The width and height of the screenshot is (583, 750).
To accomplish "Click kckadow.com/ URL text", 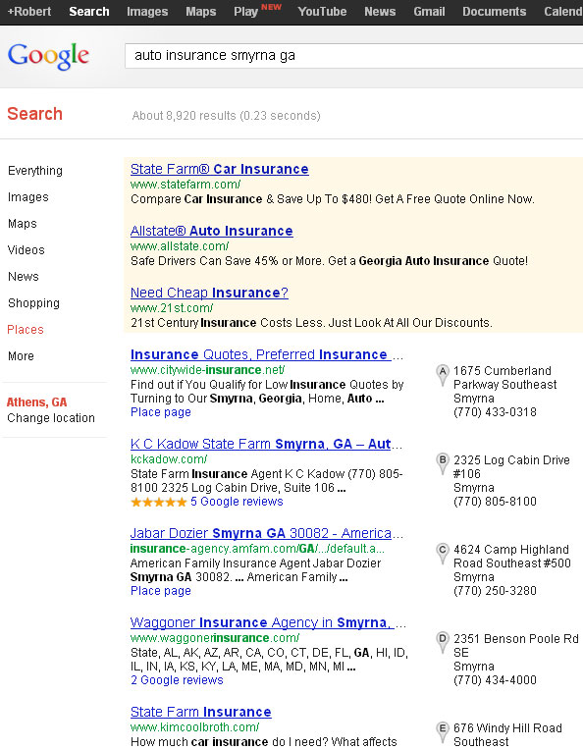I will (x=169, y=459).
